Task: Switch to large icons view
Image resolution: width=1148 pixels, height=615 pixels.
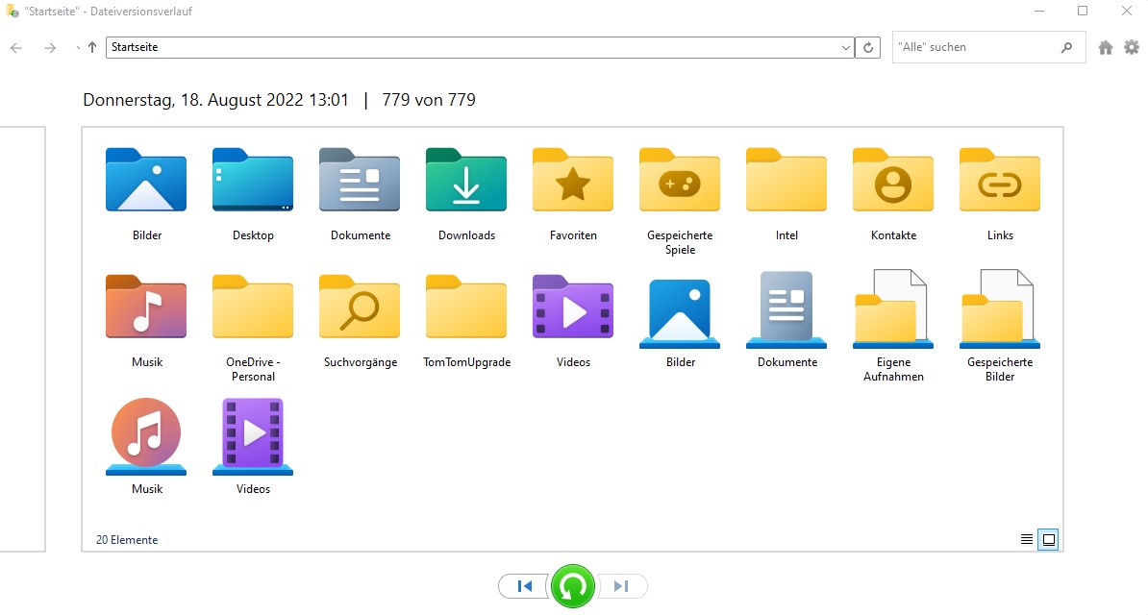Action: coord(1049,540)
